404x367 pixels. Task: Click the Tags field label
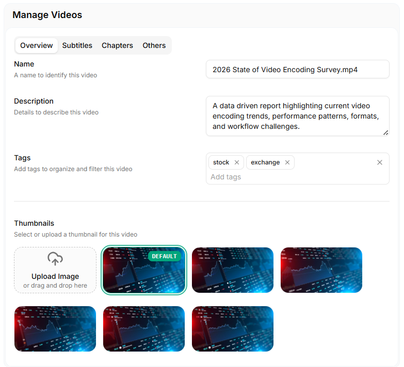point(22,158)
